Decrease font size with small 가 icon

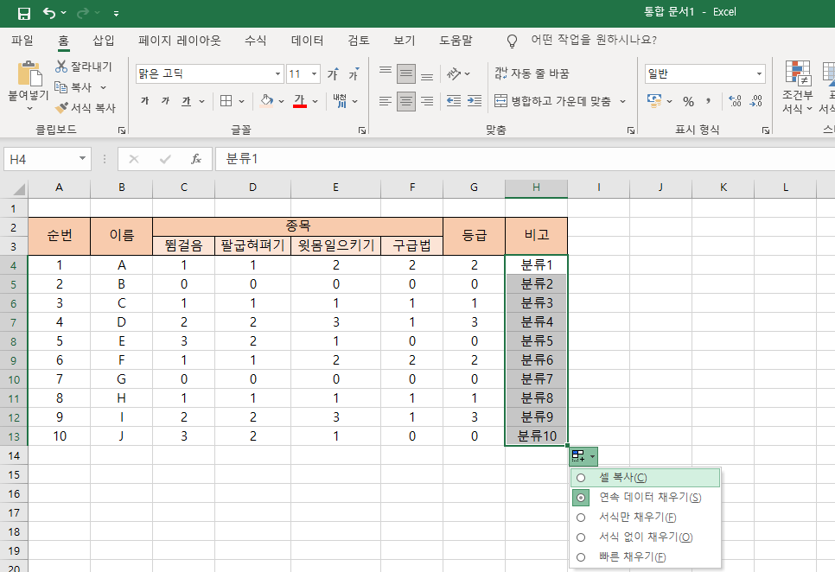point(354,74)
